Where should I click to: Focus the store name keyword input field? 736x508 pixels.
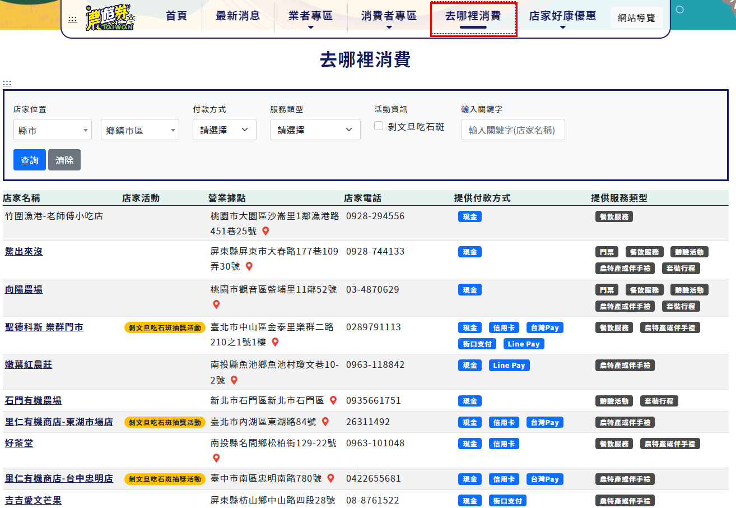click(x=513, y=130)
